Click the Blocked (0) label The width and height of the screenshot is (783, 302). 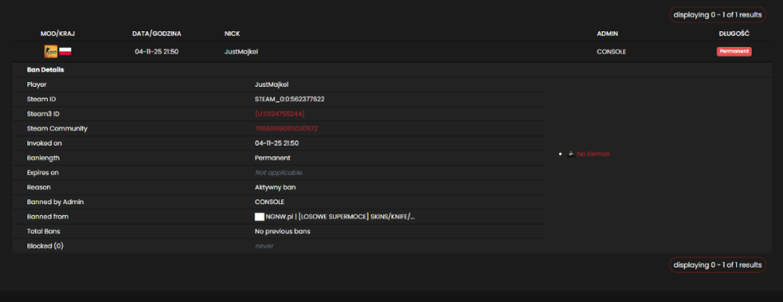pos(45,246)
